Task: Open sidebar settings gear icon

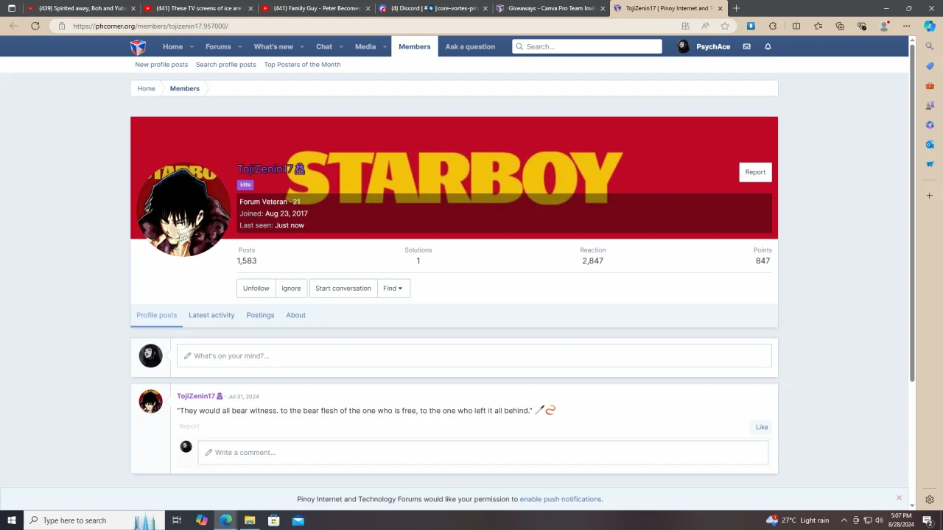Action: (930, 500)
